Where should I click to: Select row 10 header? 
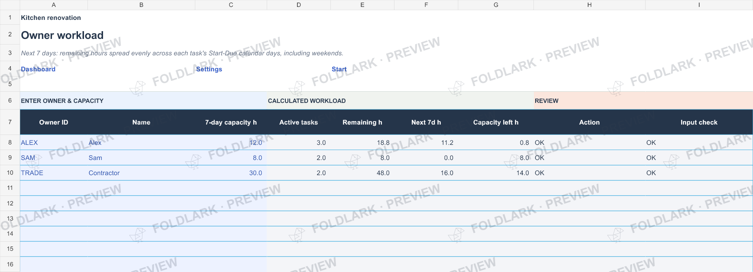pos(10,173)
